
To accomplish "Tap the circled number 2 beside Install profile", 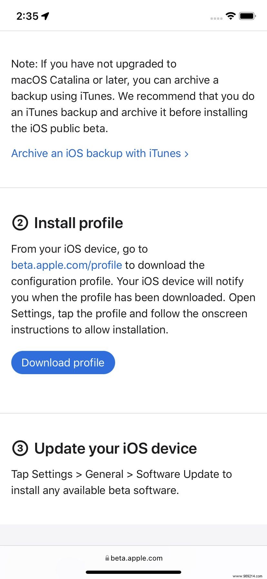I will (x=20, y=223).
